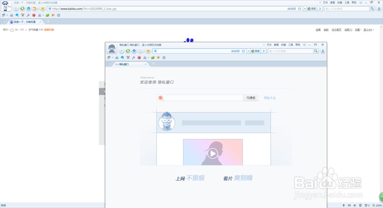Close the 隐私窗口 tab

tap(146, 64)
